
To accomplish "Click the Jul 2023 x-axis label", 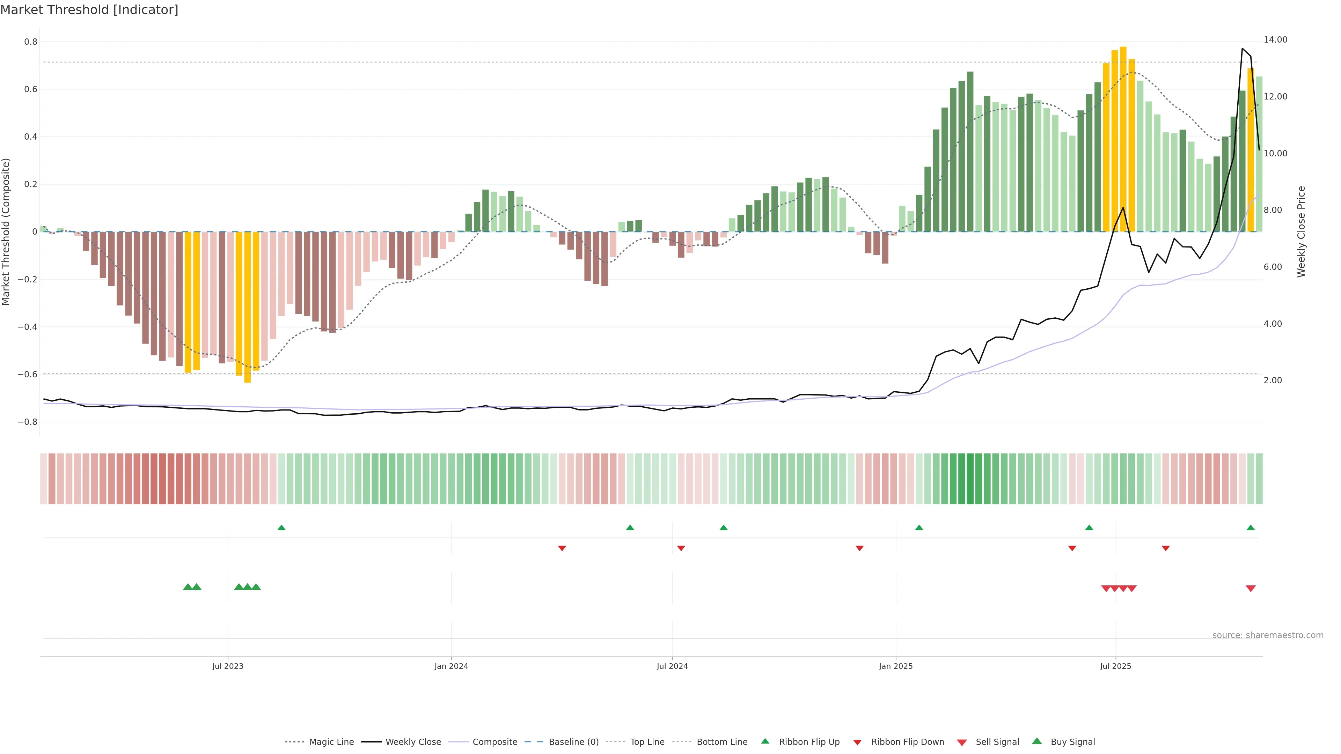I will pos(227,666).
